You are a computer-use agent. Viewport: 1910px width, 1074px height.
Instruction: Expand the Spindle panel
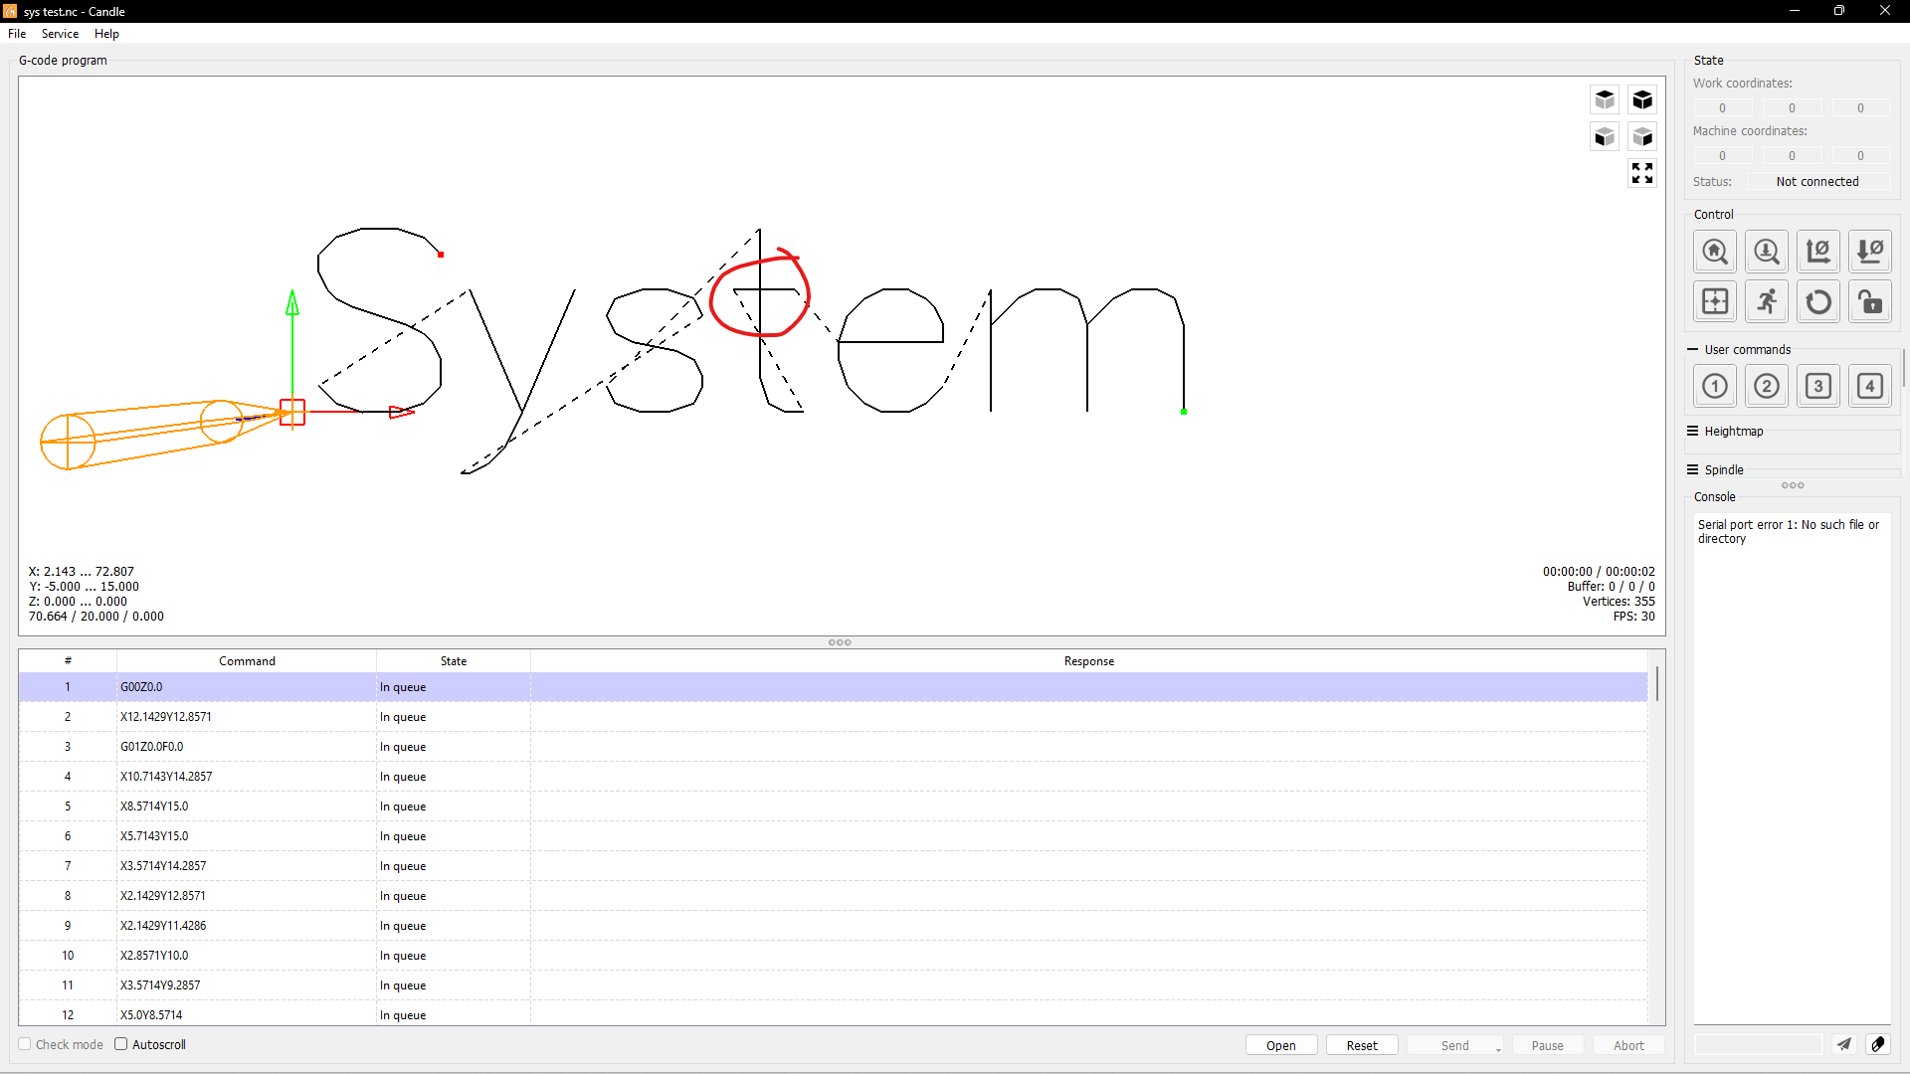pyautogui.click(x=1692, y=470)
